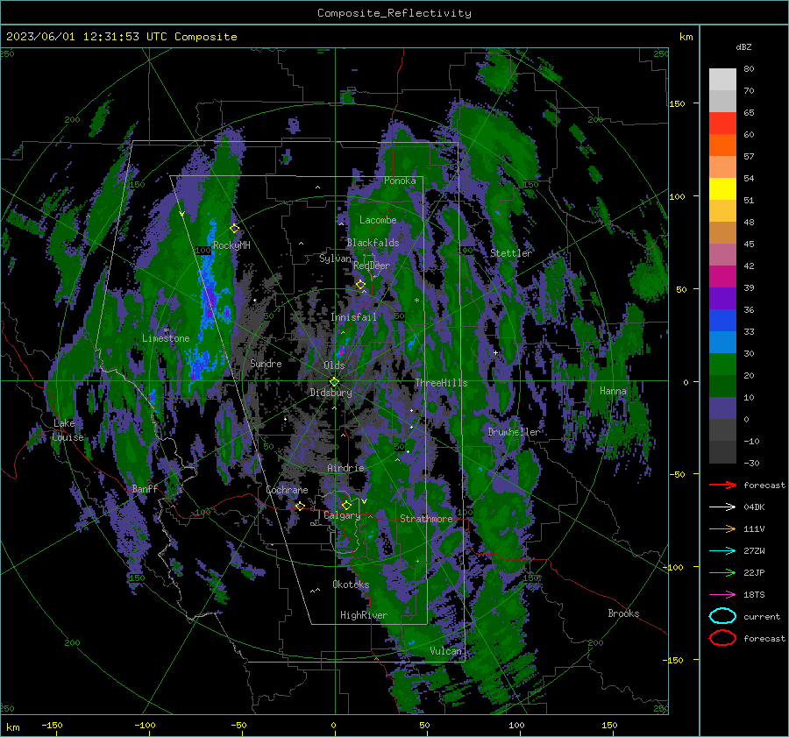Click the magenta 39-42 dBZ swatch

coord(722,277)
